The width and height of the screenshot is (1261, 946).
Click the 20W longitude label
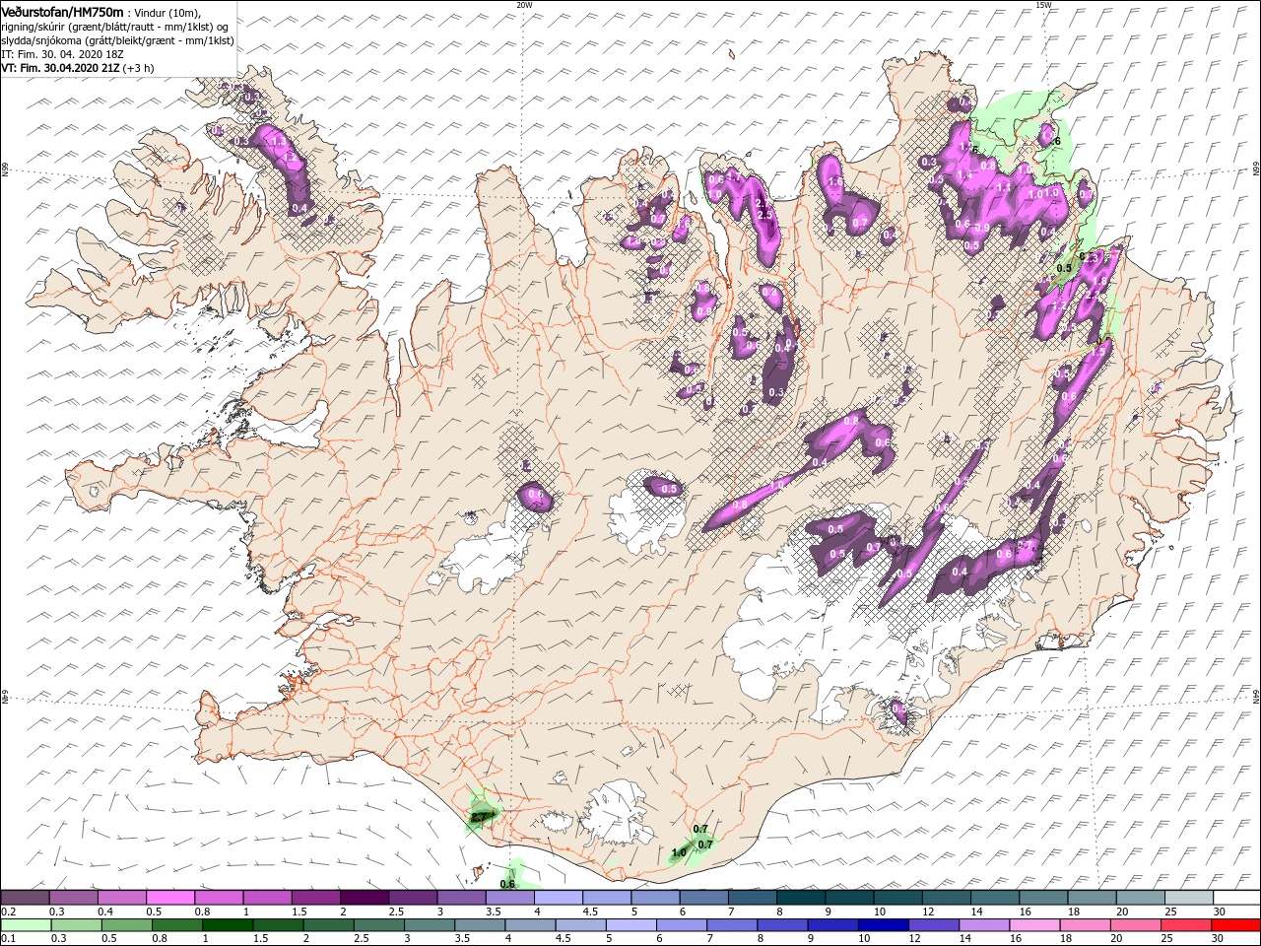pyautogui.click(x=524, y=5)
